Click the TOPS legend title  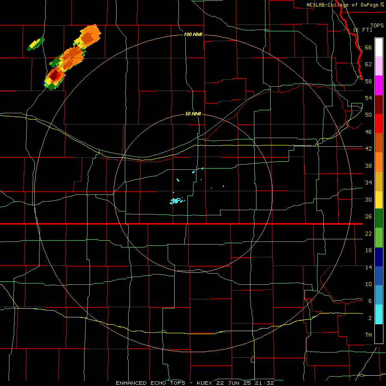377,25
